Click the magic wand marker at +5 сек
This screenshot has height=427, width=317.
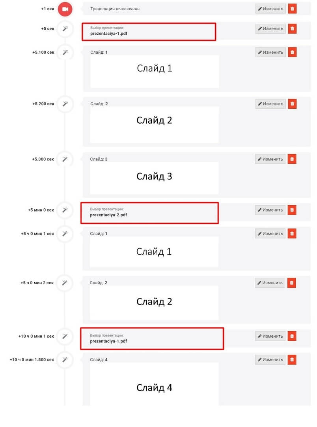tap(65, 28)
